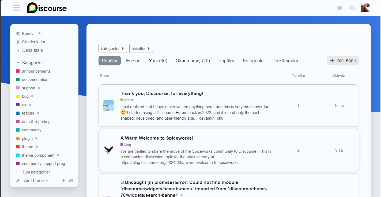
Task: Switch to the Yeni (36) tab
Action: click(x=158, y=61)
